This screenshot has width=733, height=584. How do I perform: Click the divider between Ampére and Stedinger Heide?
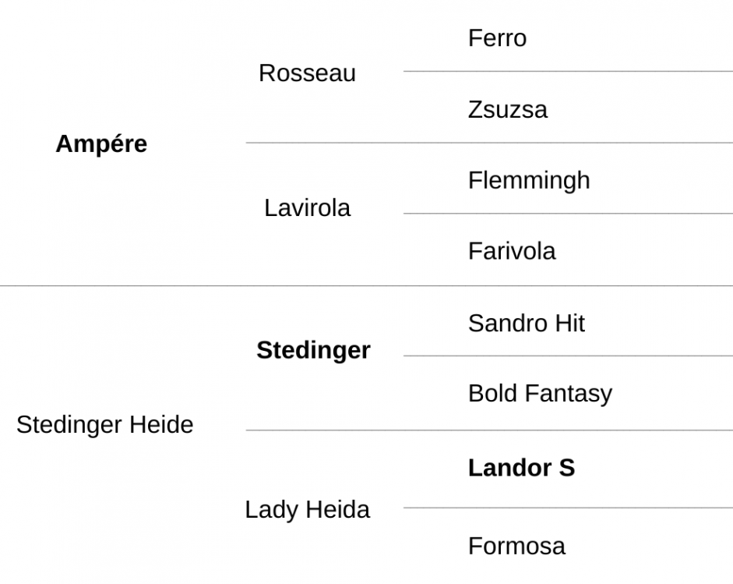coord(366,285)
